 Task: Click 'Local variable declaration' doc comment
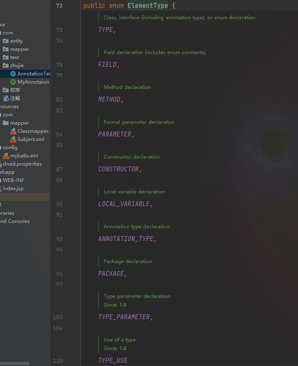tap(134, 192)
